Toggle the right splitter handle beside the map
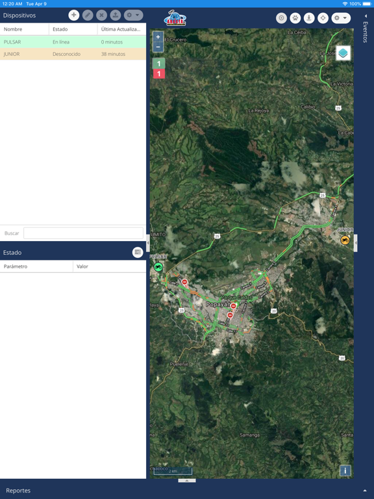Image resolution: width=374 pixels, height=499 pixels. tap(356, 243)
